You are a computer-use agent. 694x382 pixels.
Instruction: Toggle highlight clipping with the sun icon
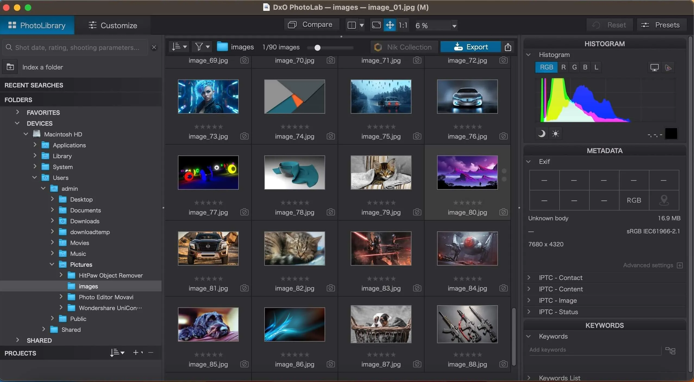(x=555, y=133)
